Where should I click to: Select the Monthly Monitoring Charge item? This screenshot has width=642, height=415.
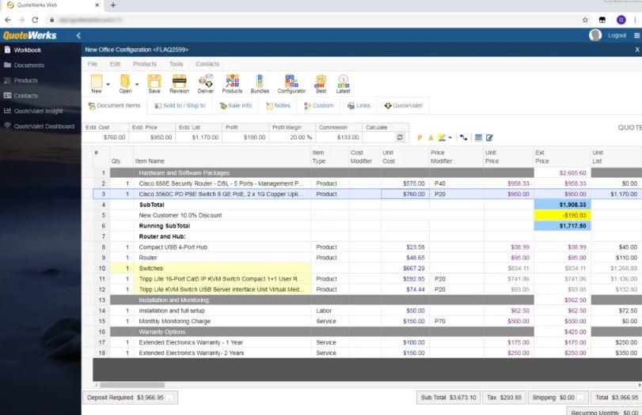[x=175, y=322]
